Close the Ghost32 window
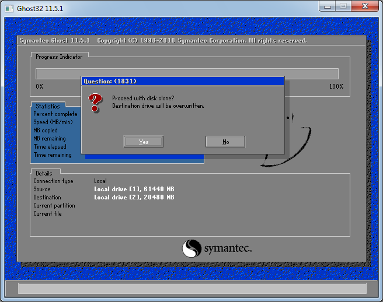The height and width of the screenshot is (302, 383). (365, 6)
